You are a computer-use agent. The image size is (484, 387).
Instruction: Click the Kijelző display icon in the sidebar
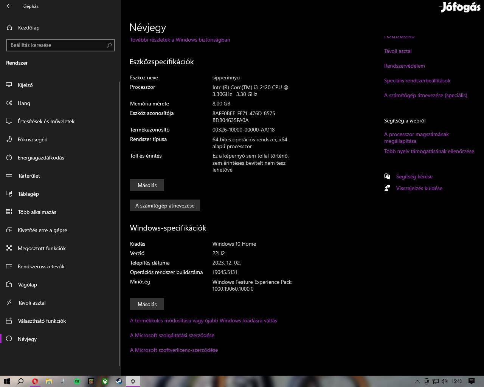tap(9, 85)
